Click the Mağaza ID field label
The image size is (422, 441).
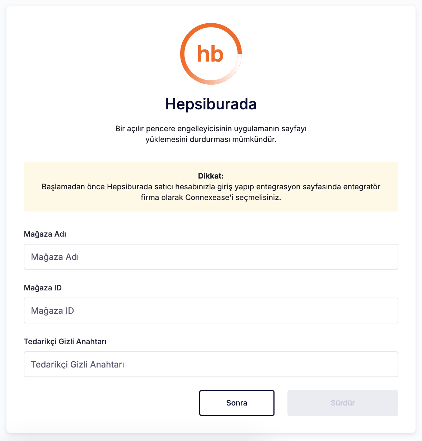(43, 288)
